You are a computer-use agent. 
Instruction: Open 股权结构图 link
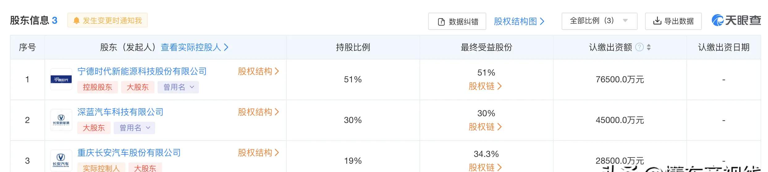519,21
